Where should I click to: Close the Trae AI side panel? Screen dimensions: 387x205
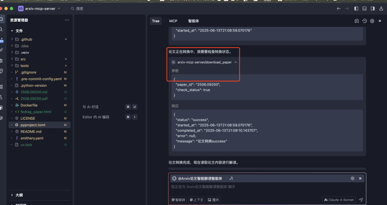[x=380, y=21]
